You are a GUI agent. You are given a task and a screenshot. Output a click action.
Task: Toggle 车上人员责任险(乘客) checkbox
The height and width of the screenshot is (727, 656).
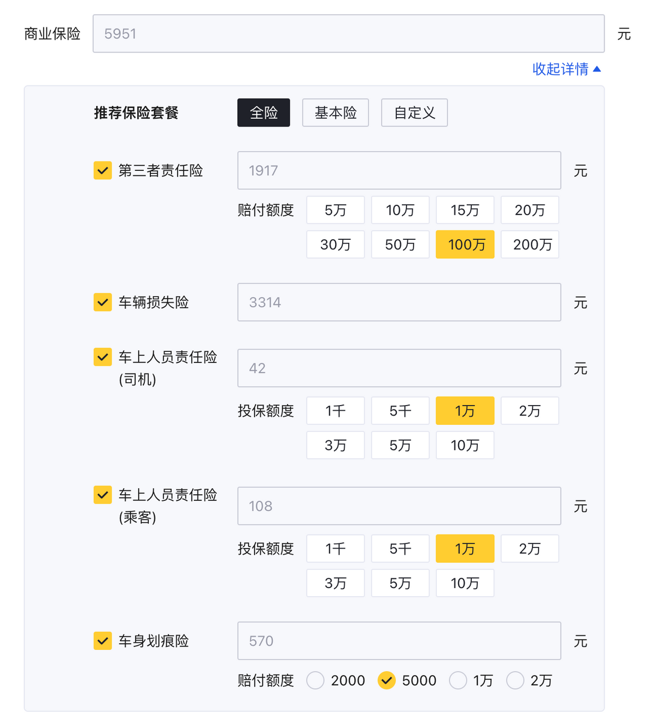pos(103,495)
